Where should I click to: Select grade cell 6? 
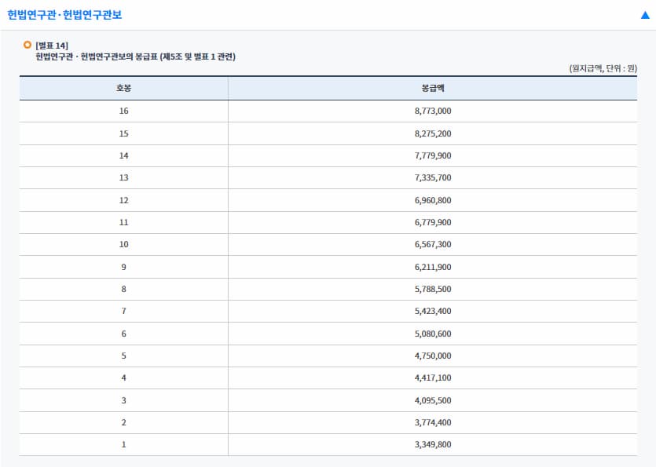(124, 334)
